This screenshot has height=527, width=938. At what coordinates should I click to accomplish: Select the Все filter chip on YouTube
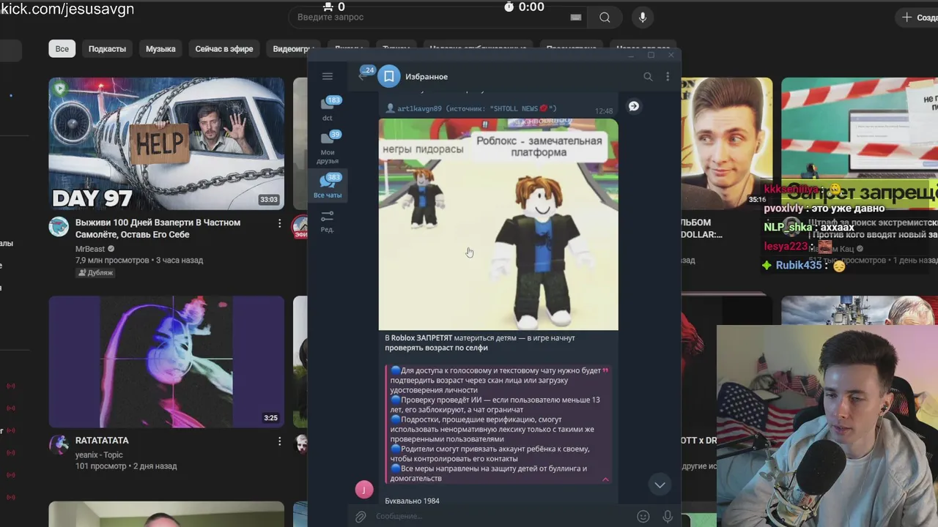click(x=62, y=49)
